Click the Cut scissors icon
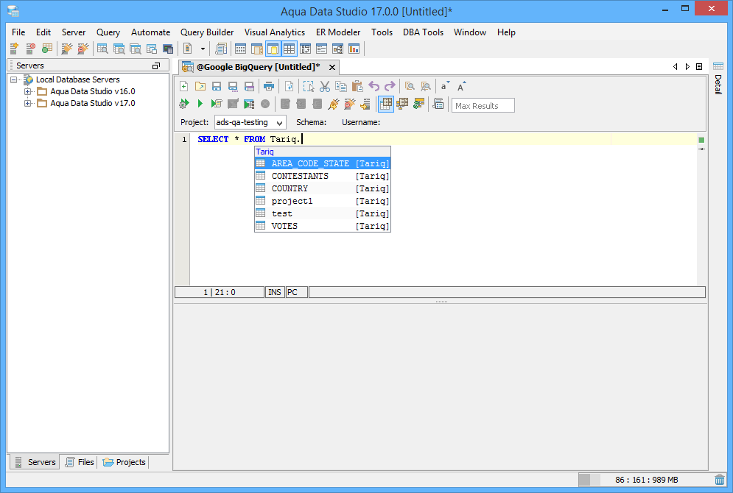 pyautogui.click(x=325, y=86)
